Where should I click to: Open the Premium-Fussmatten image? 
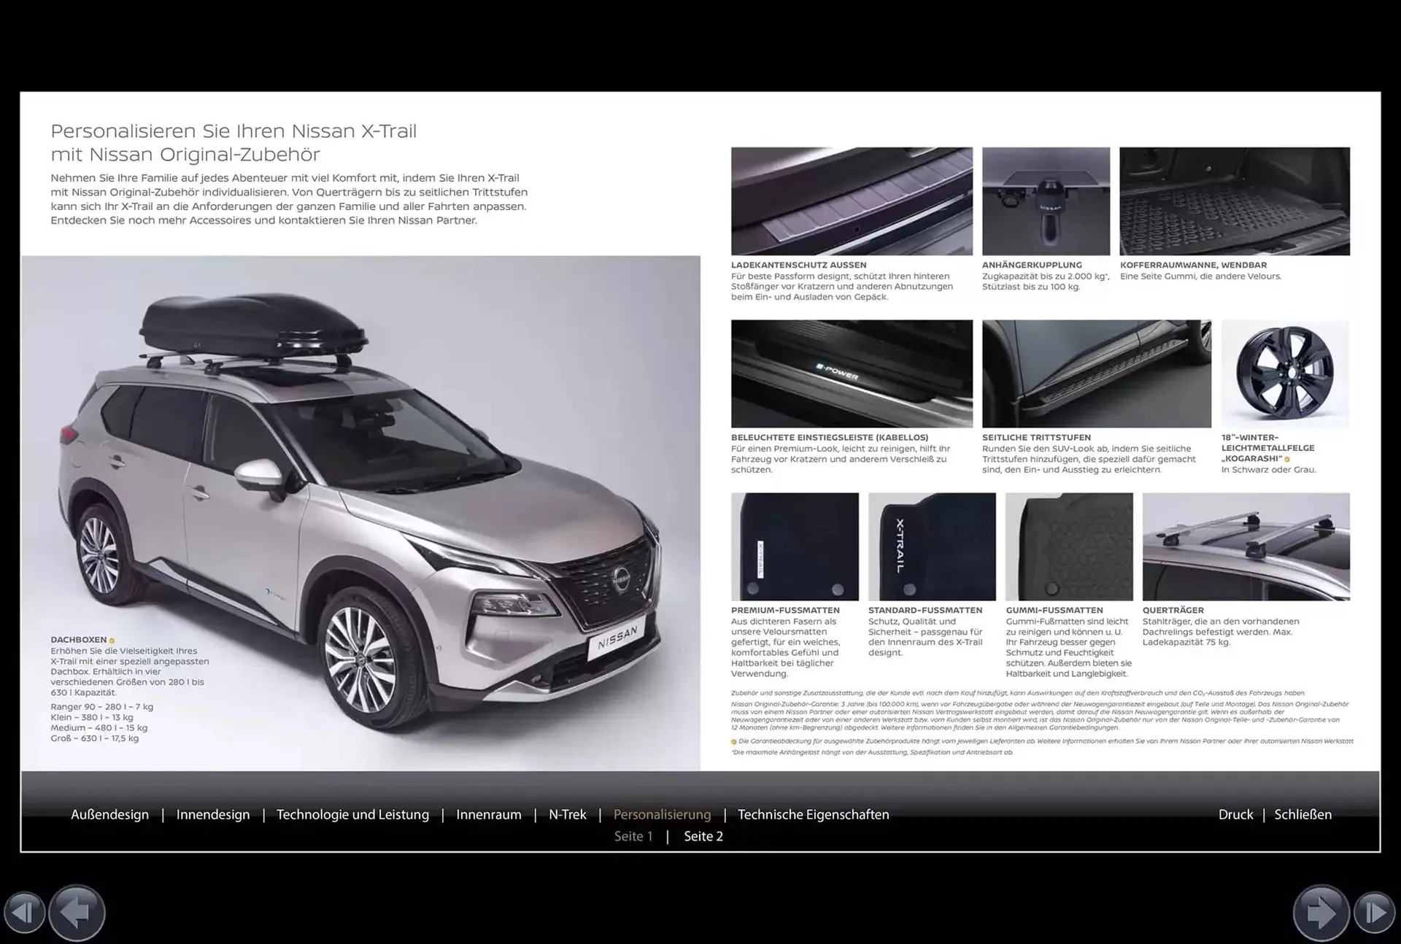[795, 546]
